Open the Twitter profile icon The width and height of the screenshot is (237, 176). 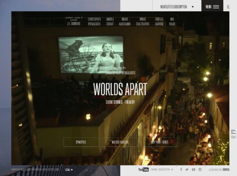pos(187,170)
